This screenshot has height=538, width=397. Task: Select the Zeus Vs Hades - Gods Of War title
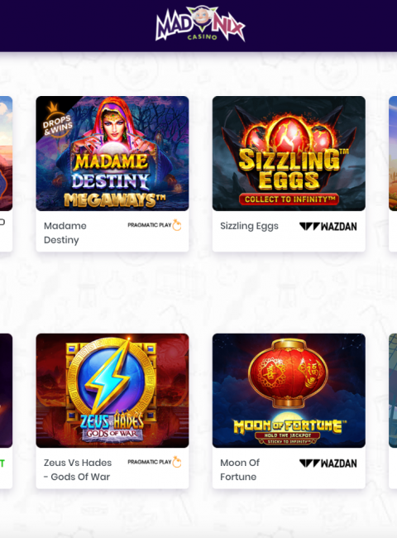point(78,470)
